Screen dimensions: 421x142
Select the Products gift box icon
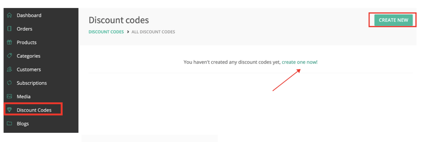9,42
